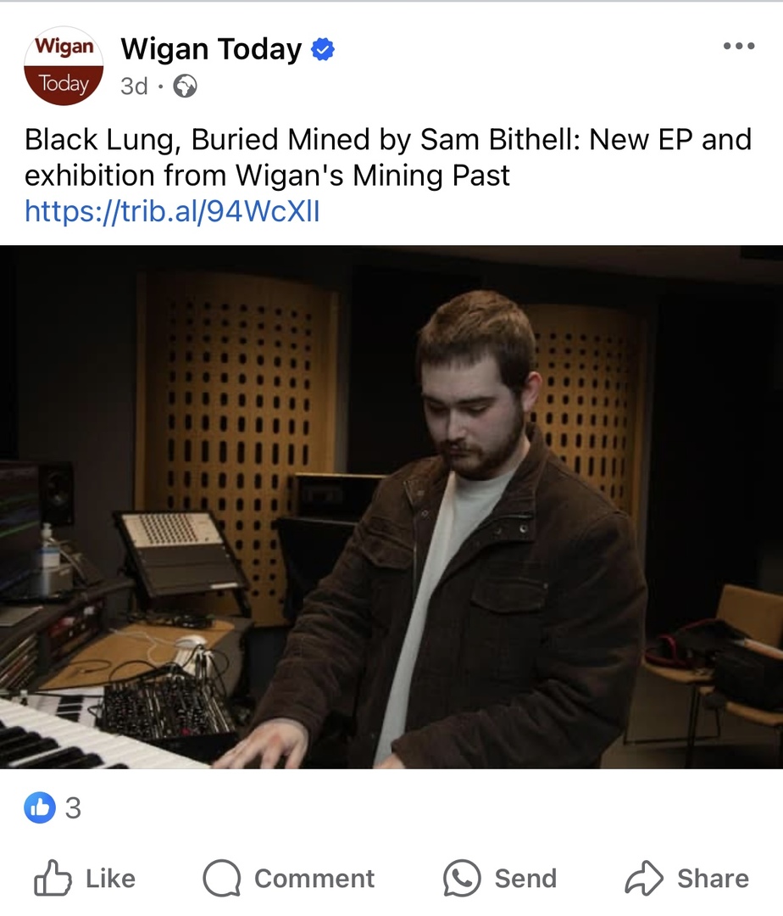Click the Share arrow icon
Screen dimensions: 783x916
point(644,878)
